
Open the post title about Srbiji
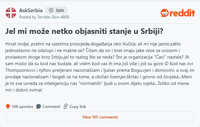click(84, 31)
